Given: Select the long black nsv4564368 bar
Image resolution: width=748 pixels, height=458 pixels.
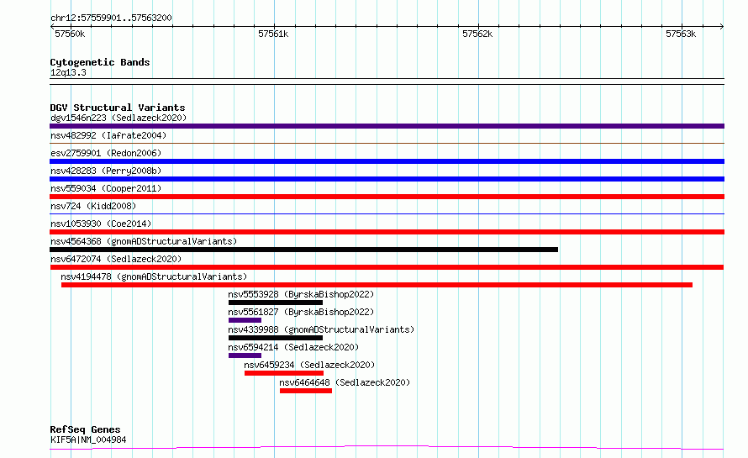Looking at the screenshot, I should point(304,250).
